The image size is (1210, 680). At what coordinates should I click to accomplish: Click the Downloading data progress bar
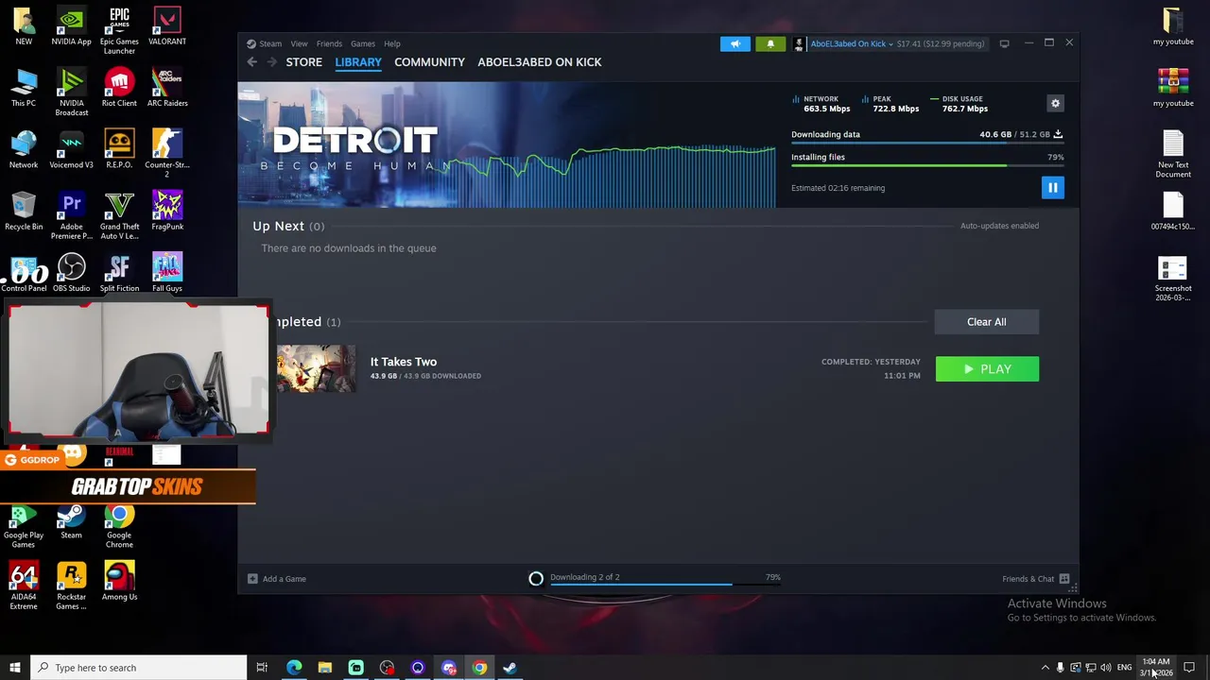point(926,144)
